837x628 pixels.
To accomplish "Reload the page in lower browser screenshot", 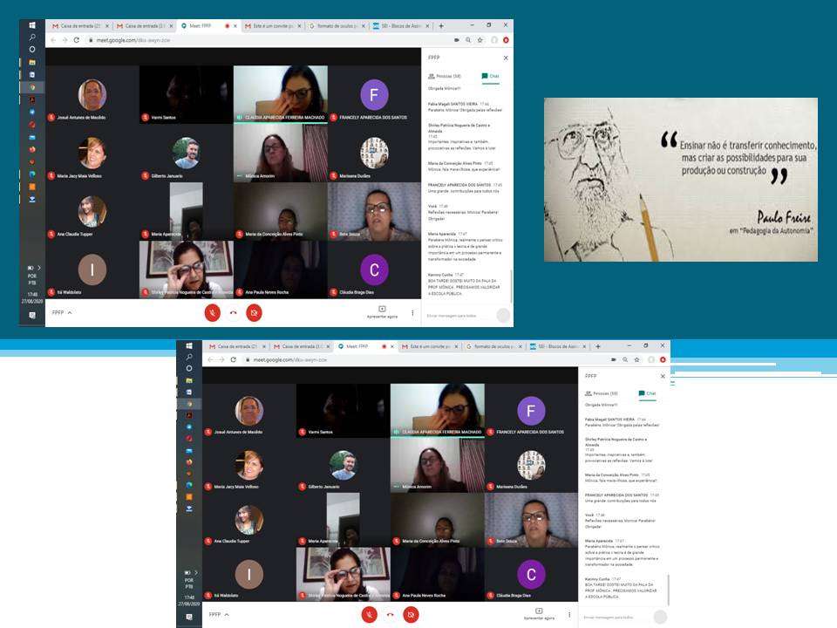I will pyautogui.click(x=234, y=360).
